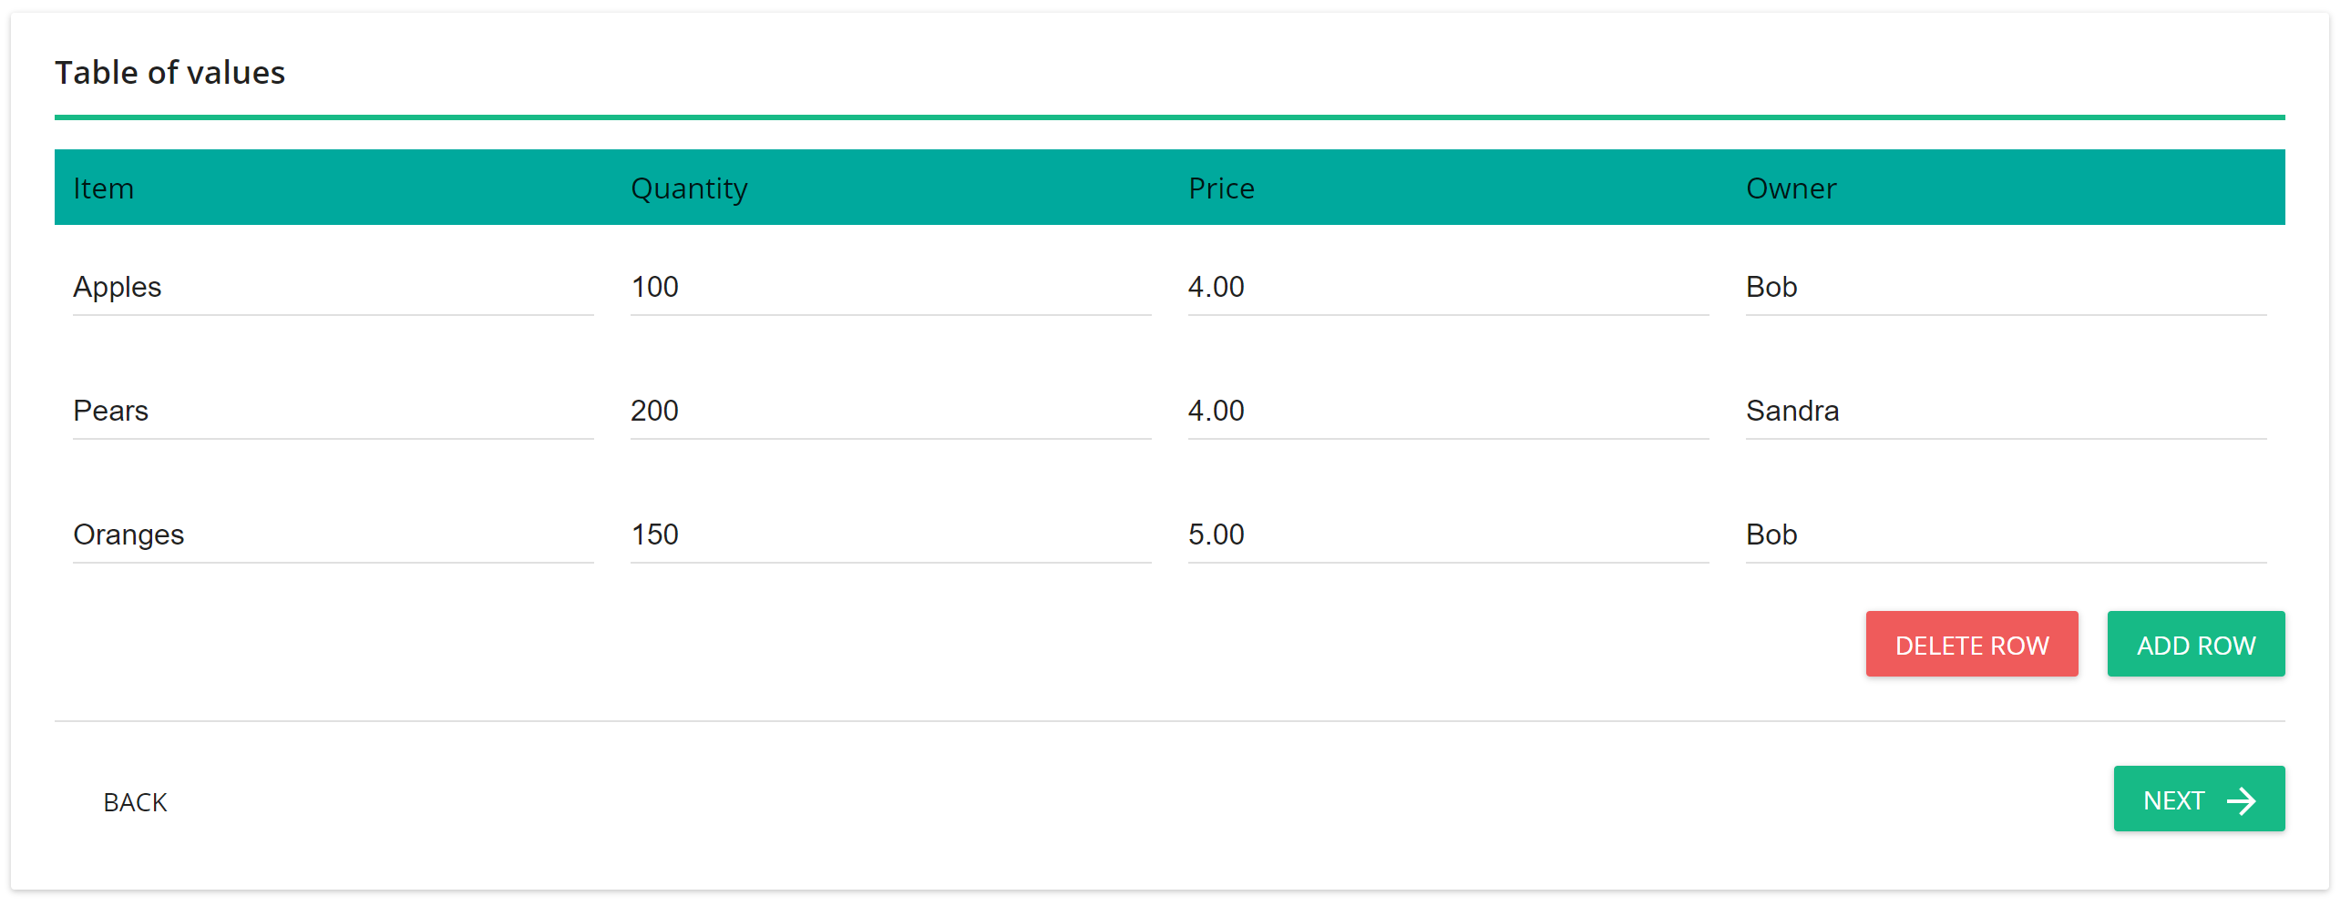Viewport: 2351px width, 906px height.
Task: Select the Bob owner field for Apples
Action: click(x=2006, y=288)
